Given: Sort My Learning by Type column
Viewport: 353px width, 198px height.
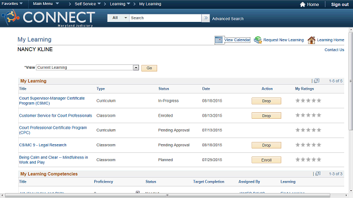Looking at the screenshot, I should pos(100,89).
